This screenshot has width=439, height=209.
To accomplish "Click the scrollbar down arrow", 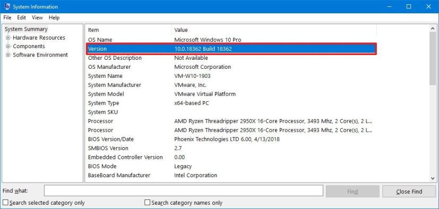I will coord(433,178).
